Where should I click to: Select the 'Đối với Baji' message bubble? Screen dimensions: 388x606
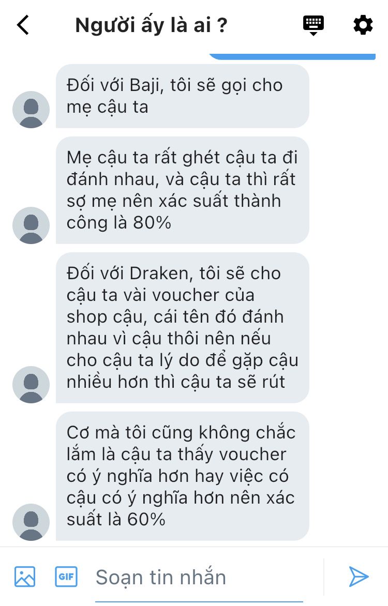pyautogui.click(x=183, y=96)
